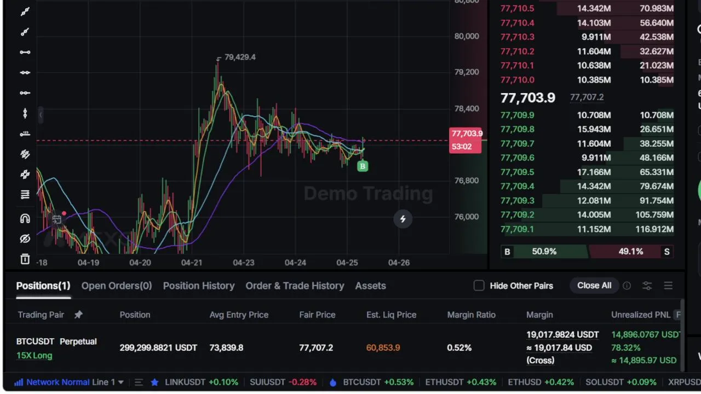701x394 pixels.
Task: Click the 79,429.4 high price label on the chart
Action: [240, 57]
